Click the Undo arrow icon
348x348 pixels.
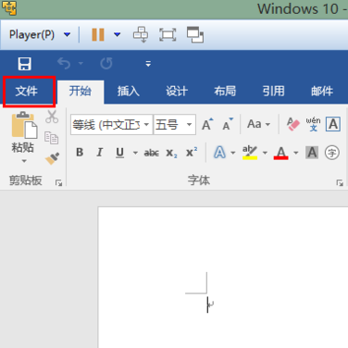[x=64, y=64]
